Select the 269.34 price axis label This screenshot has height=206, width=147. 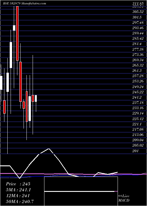tap(138, 60)
